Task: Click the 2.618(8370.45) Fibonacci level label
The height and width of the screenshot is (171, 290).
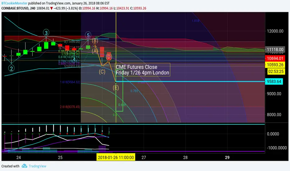Action: coord(70,107)
